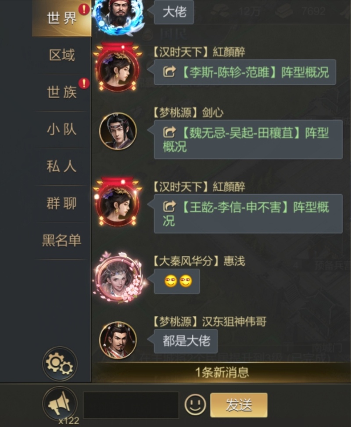Switch to the 世界 channel tab
The height and width of the screenshot is (427, 351).
click(x=61, y=18)
